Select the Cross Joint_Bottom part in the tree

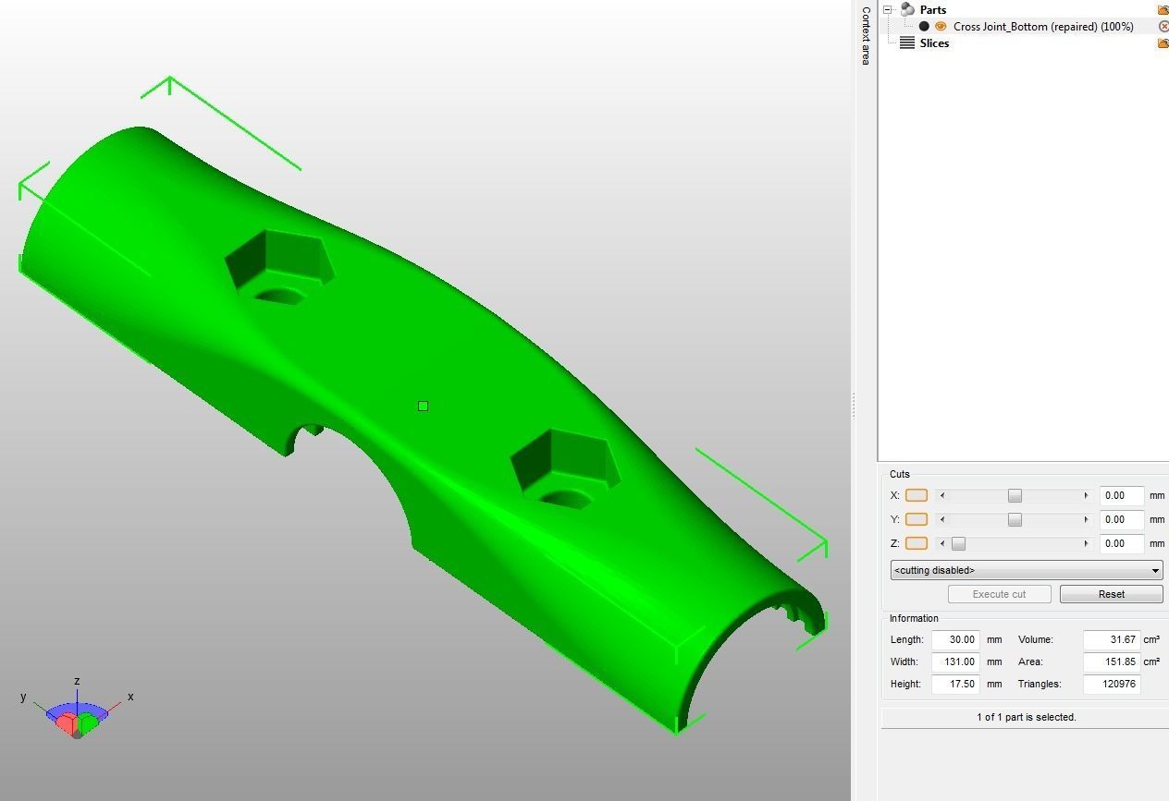(1043, 26)
